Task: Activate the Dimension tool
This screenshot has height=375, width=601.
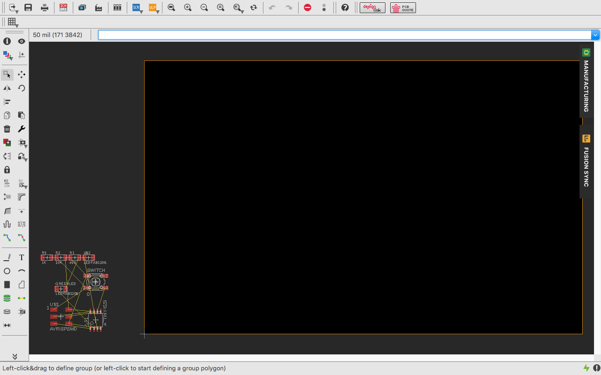Action: 7,325
